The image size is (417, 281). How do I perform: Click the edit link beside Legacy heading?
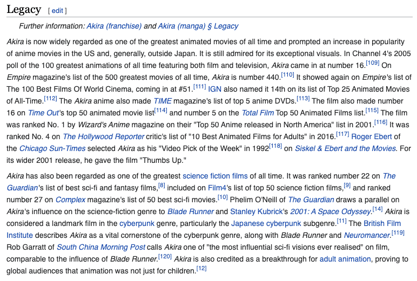click(57, 11)
